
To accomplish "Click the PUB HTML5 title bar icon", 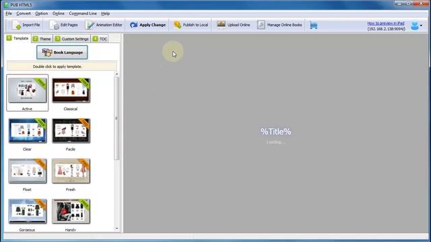I will click(6, 5).
